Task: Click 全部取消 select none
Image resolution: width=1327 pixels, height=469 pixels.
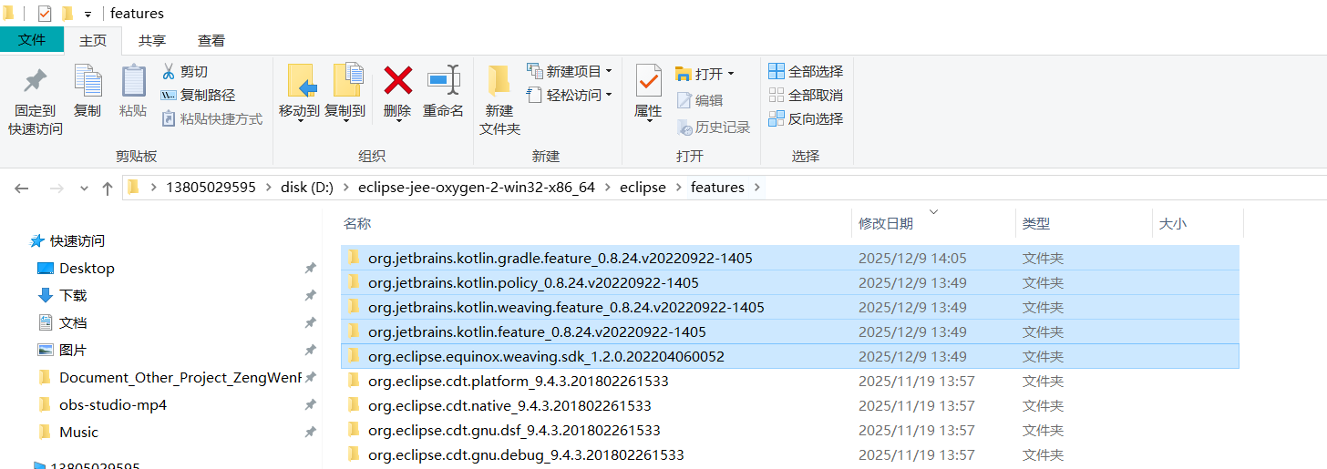Action: 806,95
